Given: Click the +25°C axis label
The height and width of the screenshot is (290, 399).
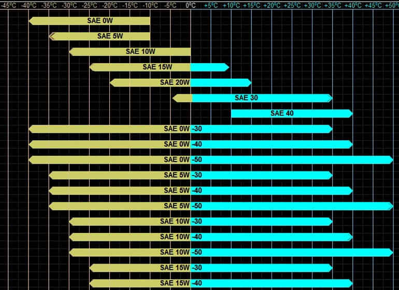Looking at the screenshot, I should pos(292,5).
